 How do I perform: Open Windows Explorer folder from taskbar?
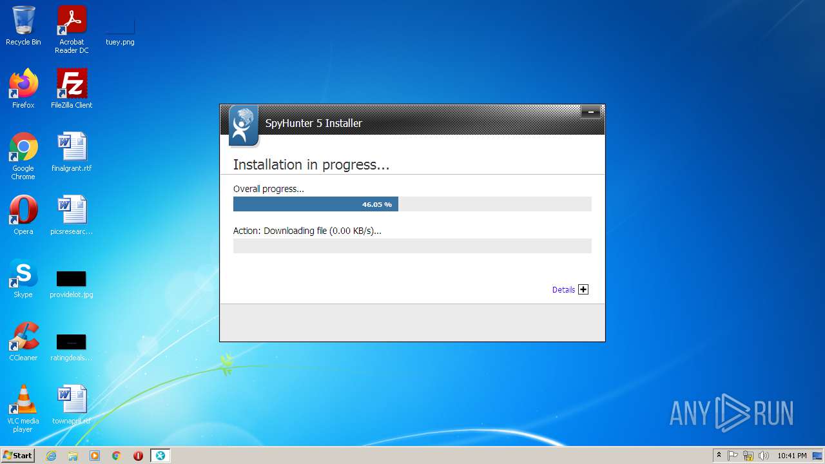(73, 456)
